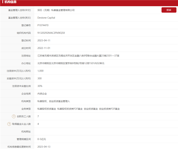Select business type 私募股权投资基金

click(x=47, y=109)
